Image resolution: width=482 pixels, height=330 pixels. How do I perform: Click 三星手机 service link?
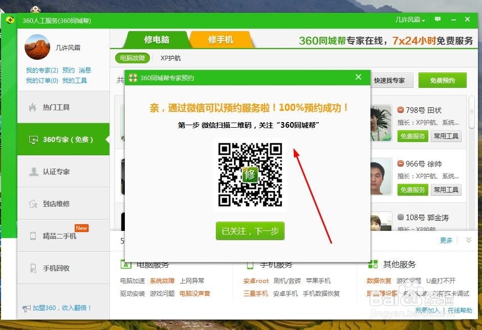point(256,294)
